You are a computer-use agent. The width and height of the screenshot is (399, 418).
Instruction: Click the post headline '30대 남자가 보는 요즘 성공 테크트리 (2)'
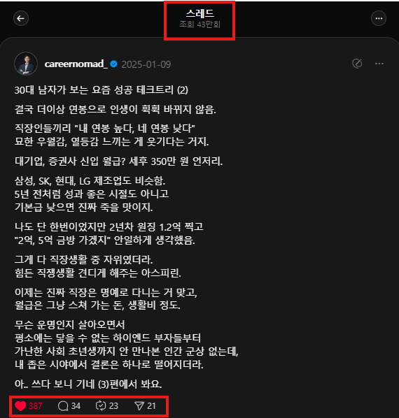(101, 90)
